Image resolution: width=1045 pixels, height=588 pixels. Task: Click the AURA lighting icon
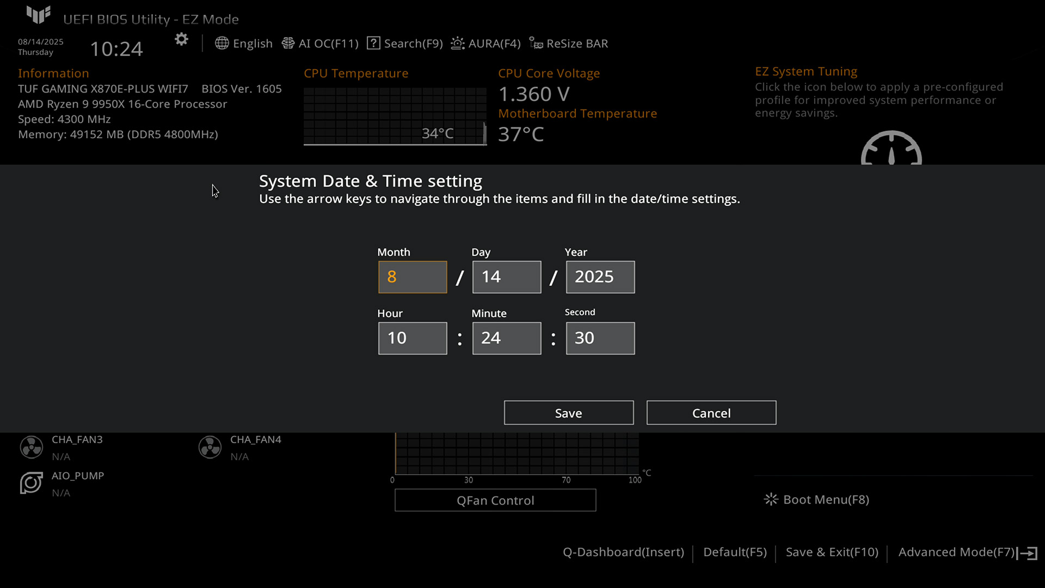pyautogui.click(x=458, y=44)
